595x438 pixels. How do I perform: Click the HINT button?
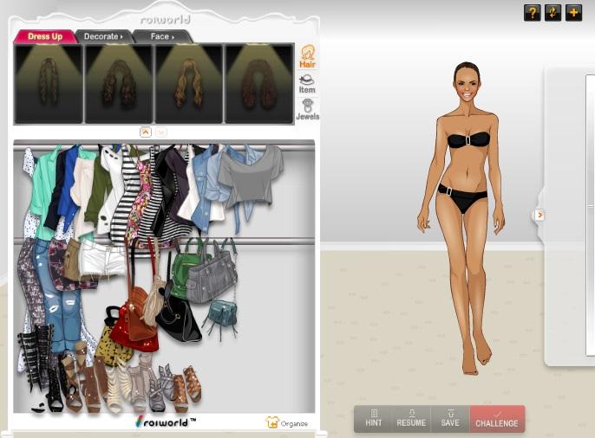[x=374, y=419]
